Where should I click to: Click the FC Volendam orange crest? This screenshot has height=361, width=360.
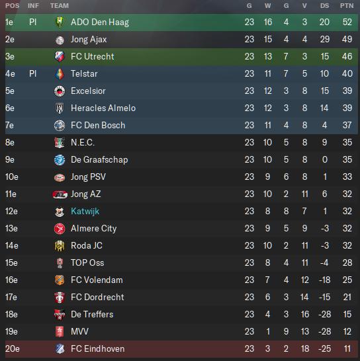pyautogui.click(x=60, y=280)
